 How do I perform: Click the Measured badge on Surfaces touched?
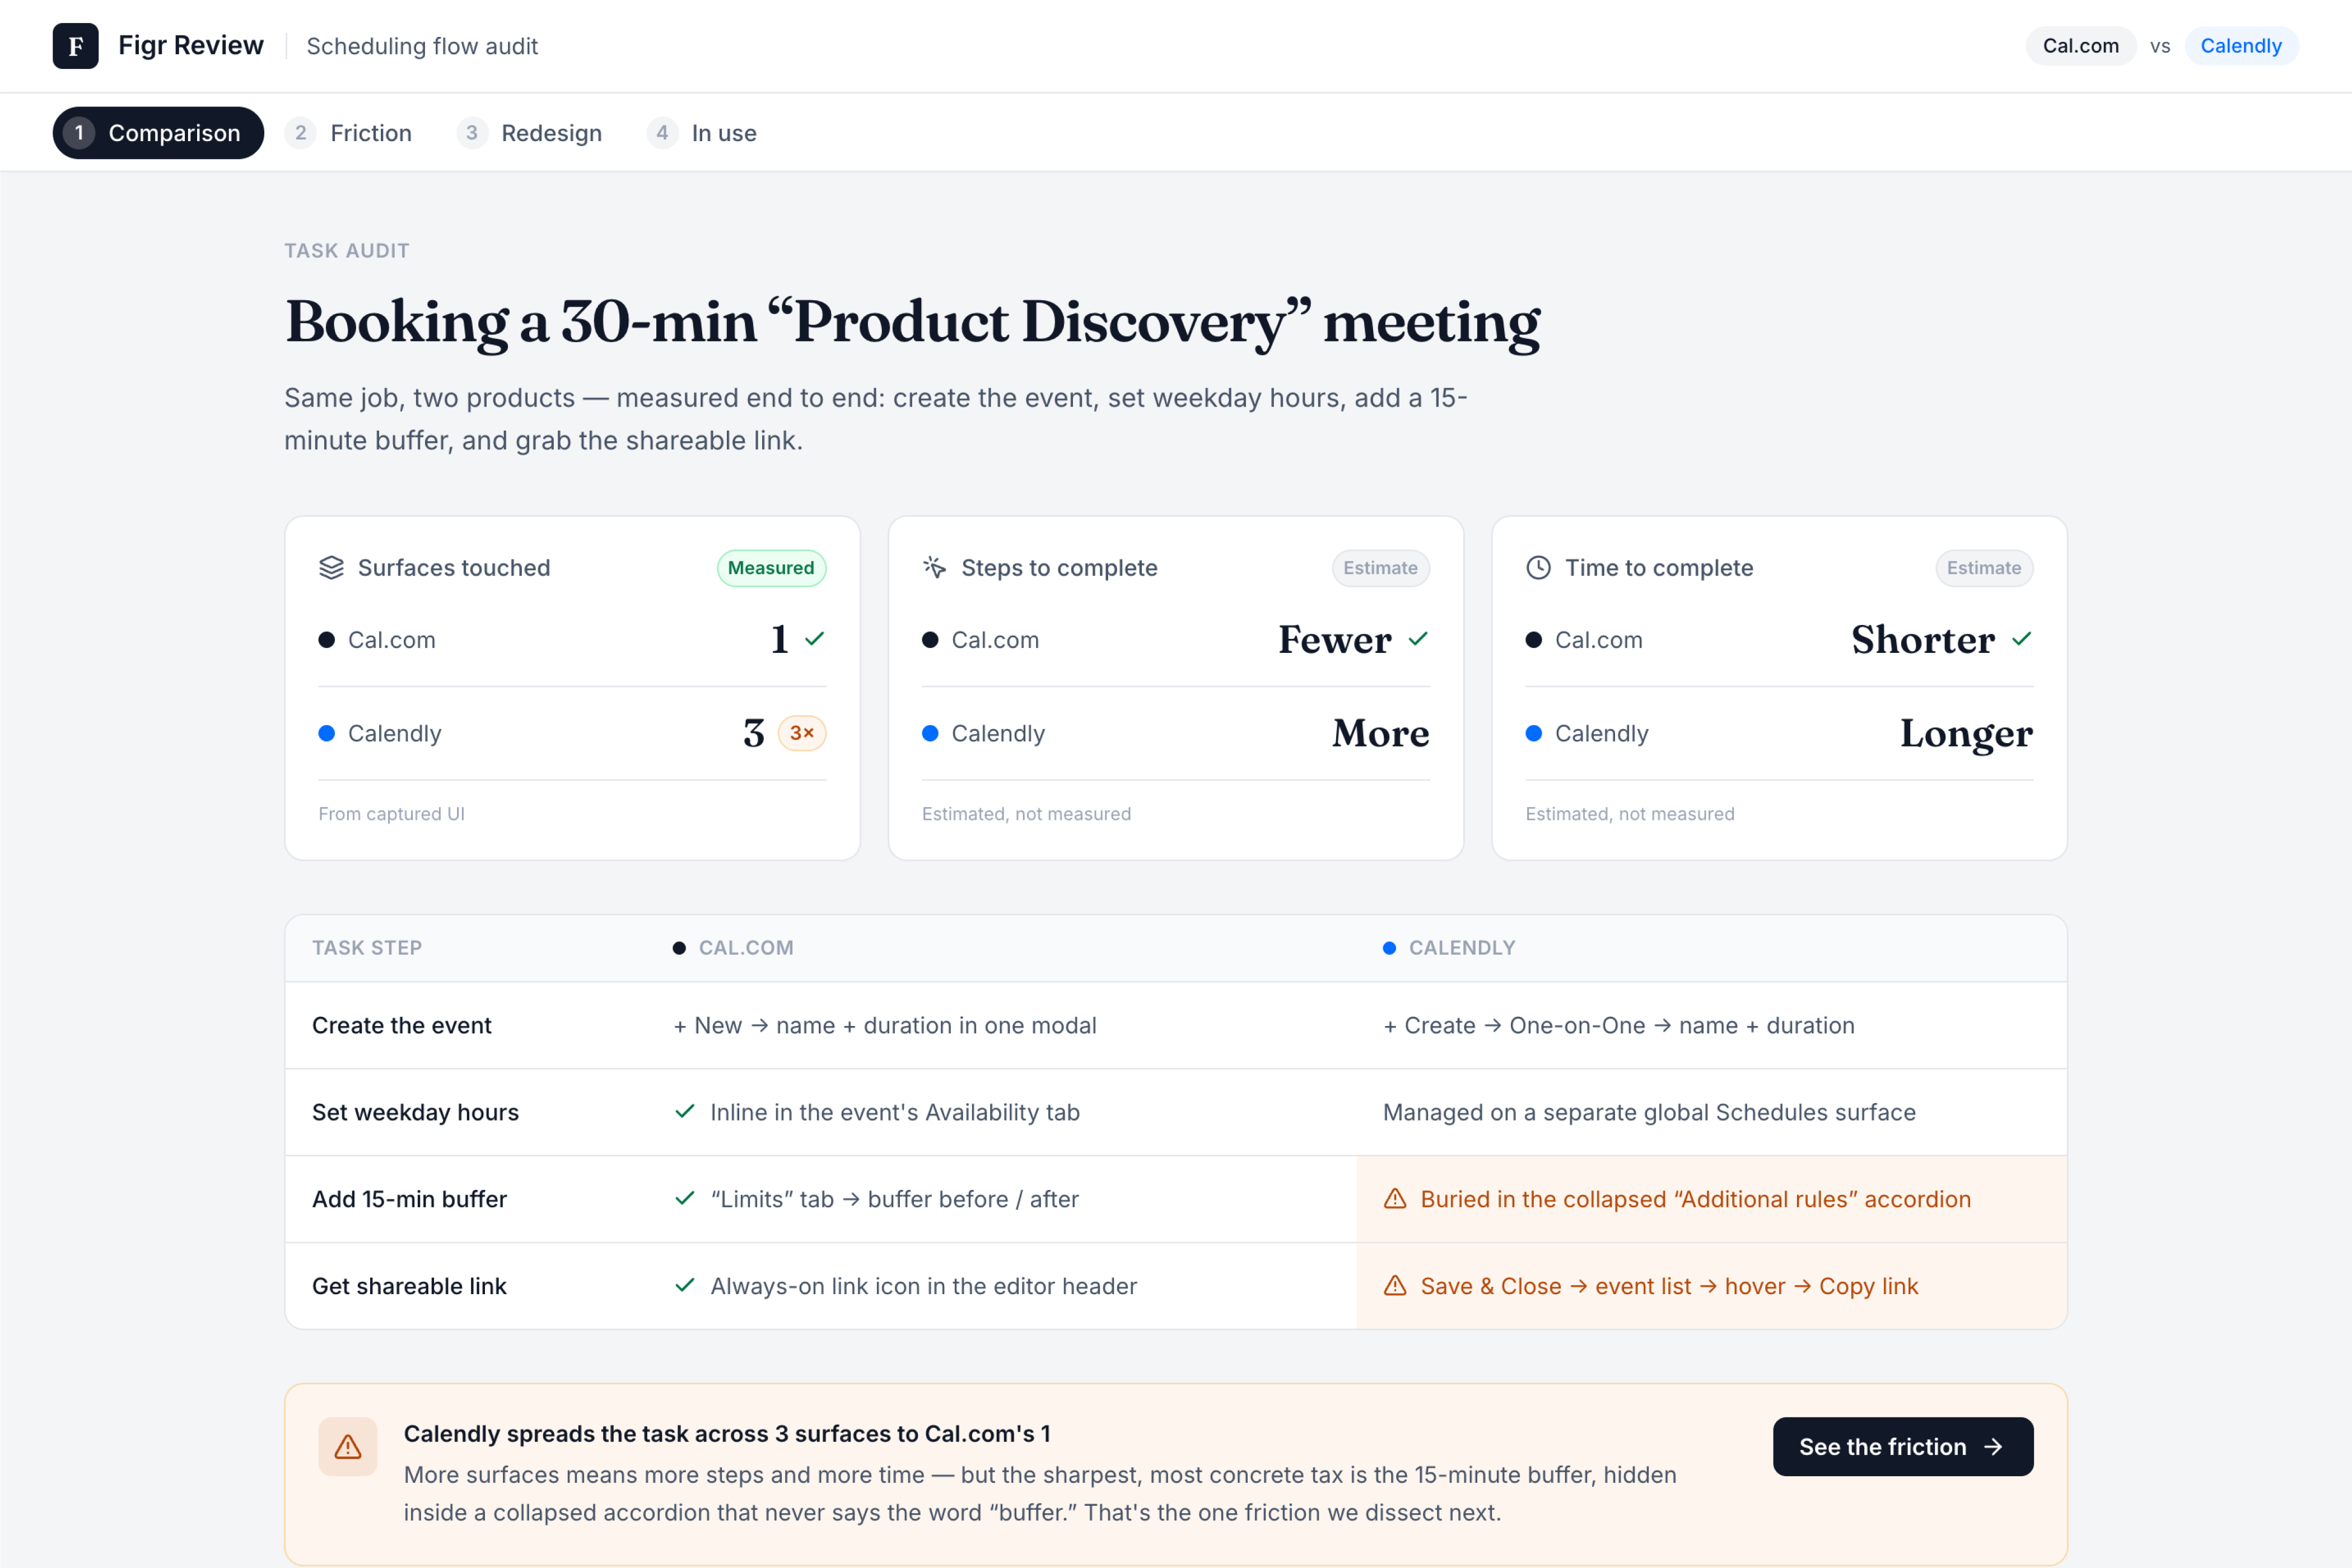(x=771, y=568)
